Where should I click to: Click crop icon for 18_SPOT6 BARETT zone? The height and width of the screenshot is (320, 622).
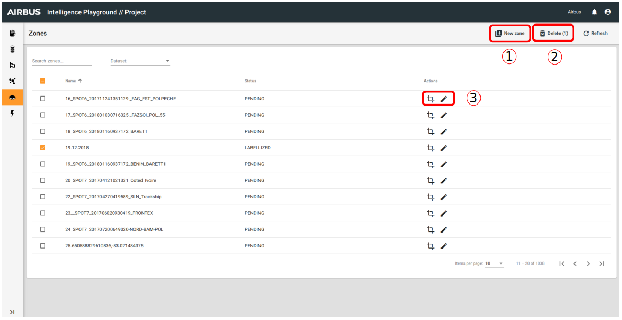pos(430,132)
